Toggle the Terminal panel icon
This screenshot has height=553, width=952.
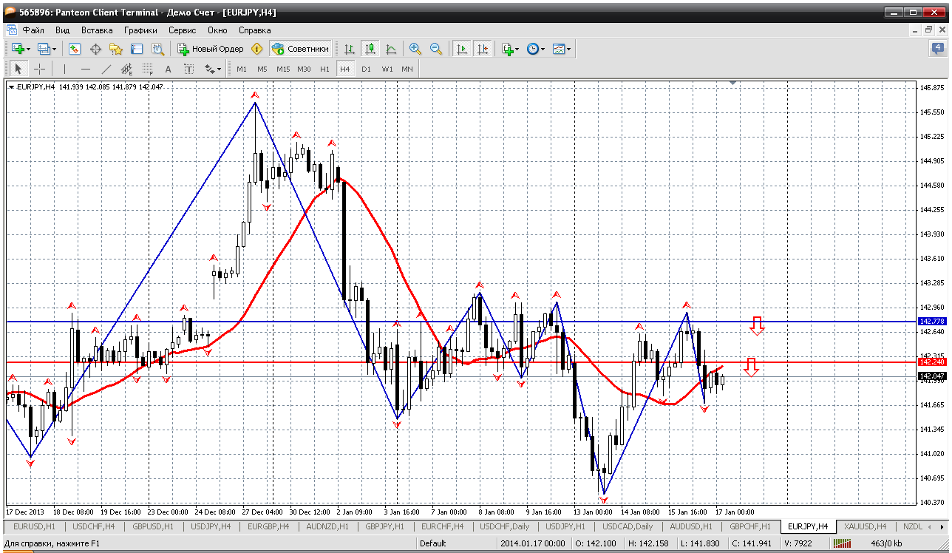[137, 49]
